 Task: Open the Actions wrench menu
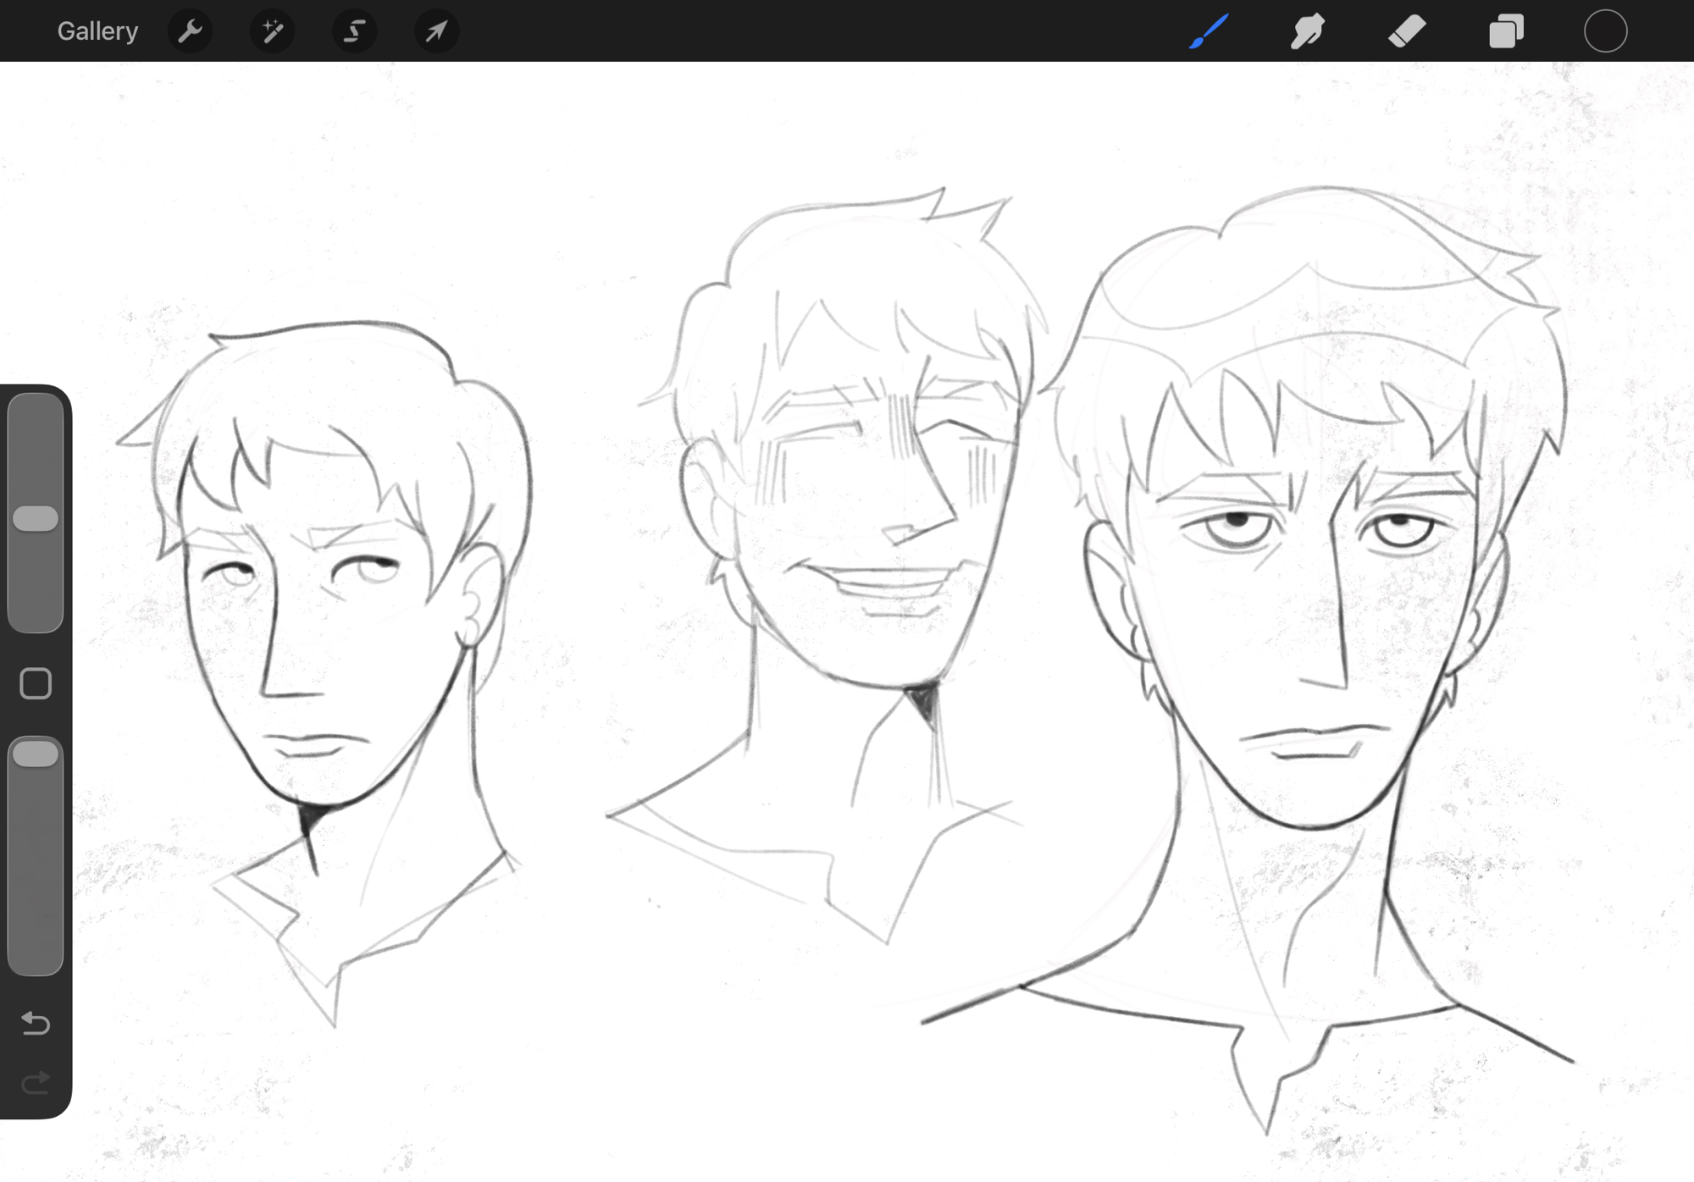[x=191, y=31]
